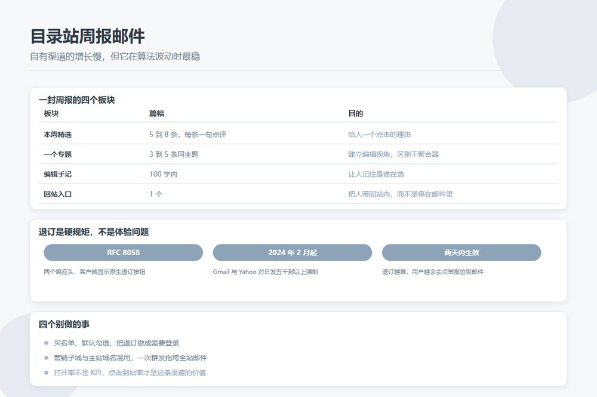Click bullet 买名单、默认勾选、把退订做成需要登录
The height and width of the screenshot is (397, 597).
pyautogui.click(x=116, y=343)
